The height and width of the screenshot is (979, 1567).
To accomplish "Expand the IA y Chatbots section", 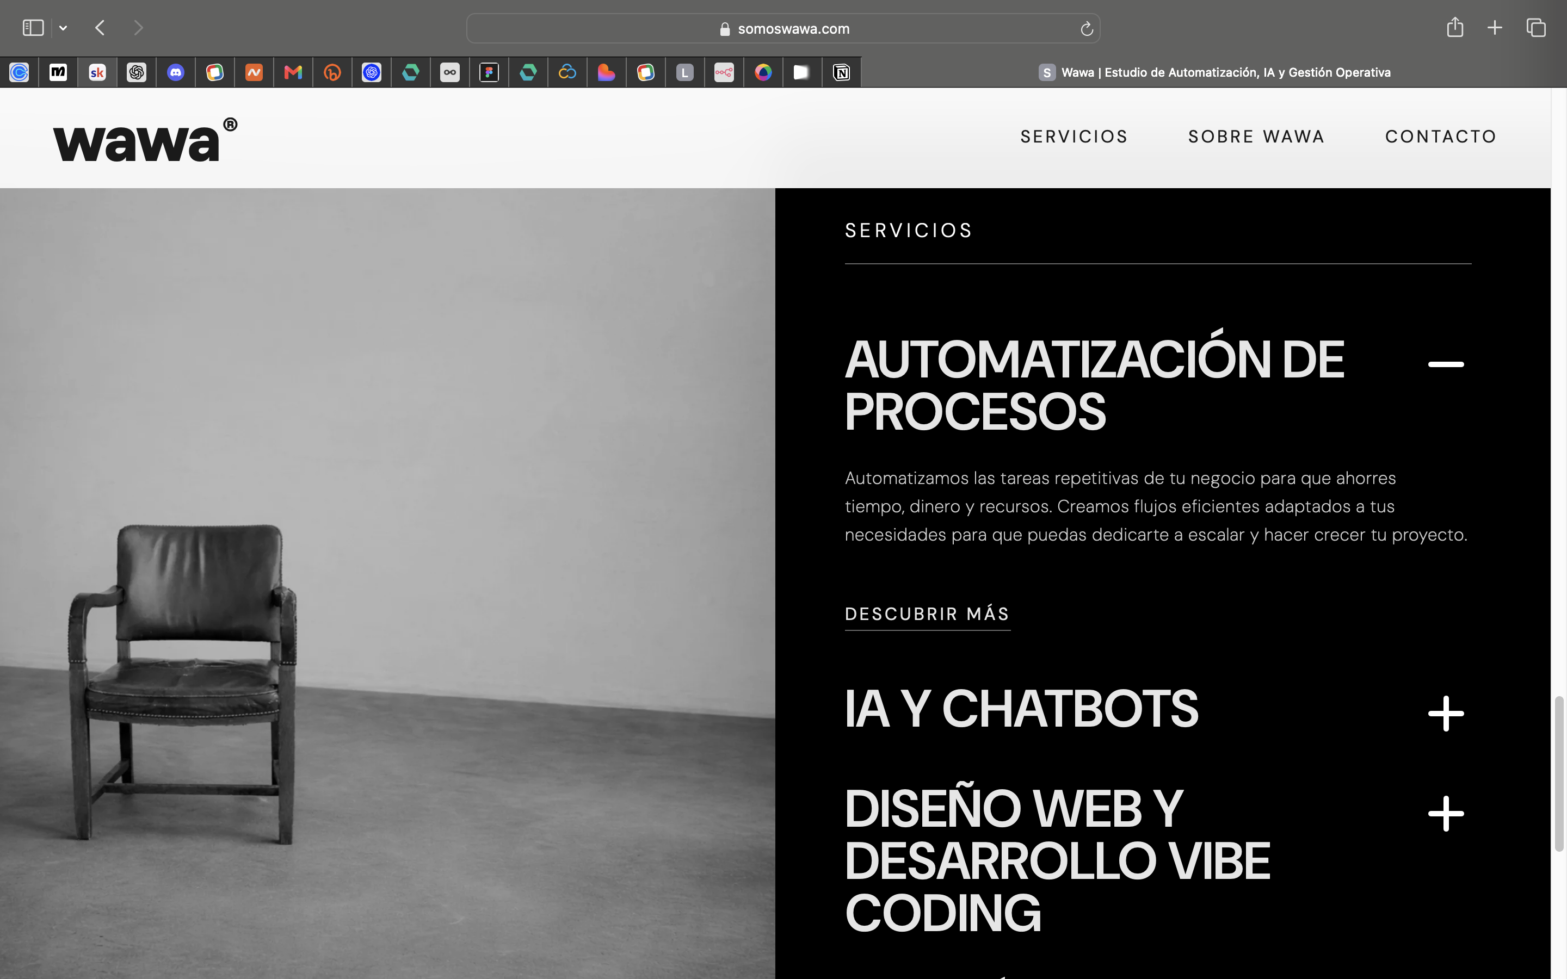I will click(x=1446, y=714).
